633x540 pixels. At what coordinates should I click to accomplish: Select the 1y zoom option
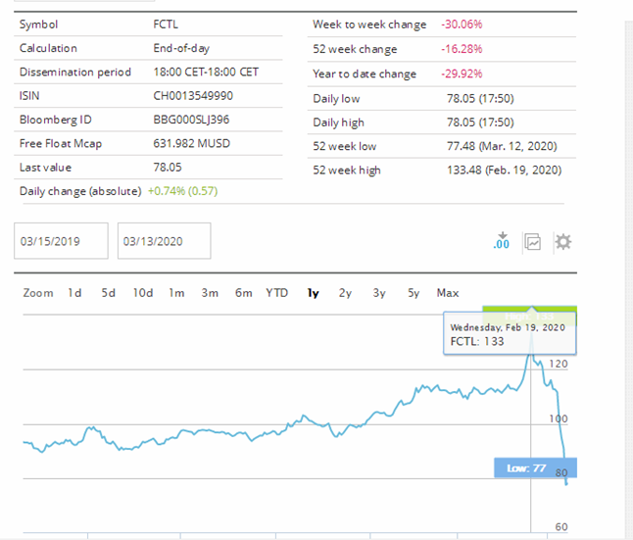pos(313,293)
